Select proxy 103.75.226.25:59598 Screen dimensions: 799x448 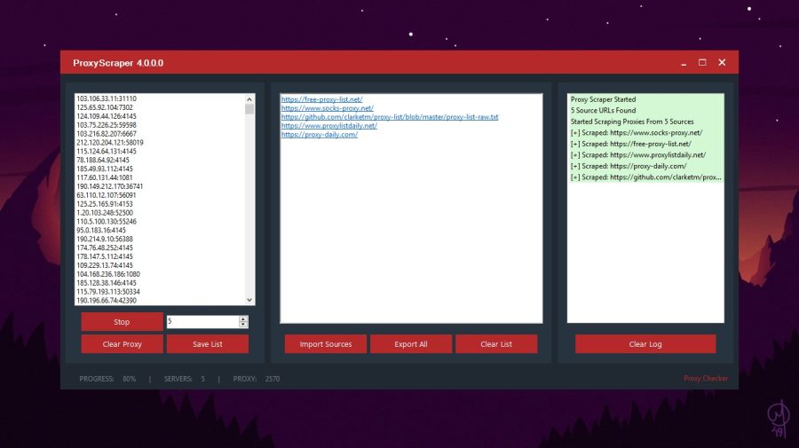pyautogui.click(x=107, y=125)
